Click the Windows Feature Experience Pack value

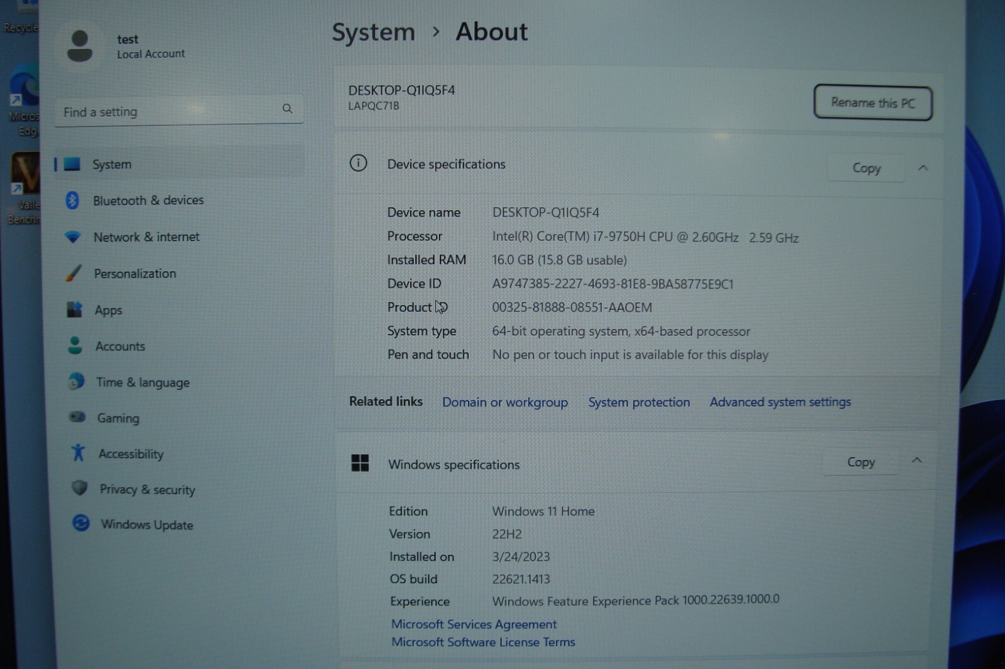(x=635, y=601)
